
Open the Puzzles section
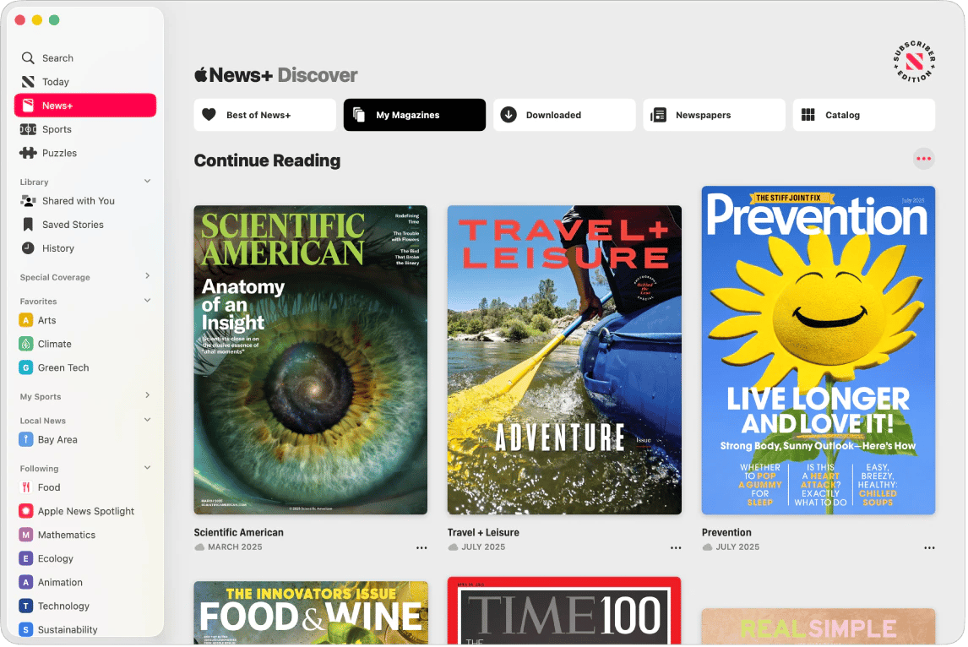(59, 153)
